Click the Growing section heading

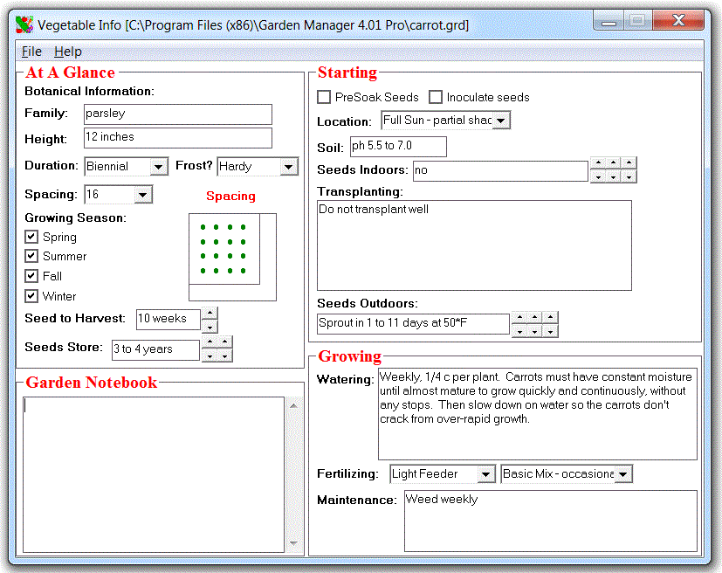[x=349, y=356]
